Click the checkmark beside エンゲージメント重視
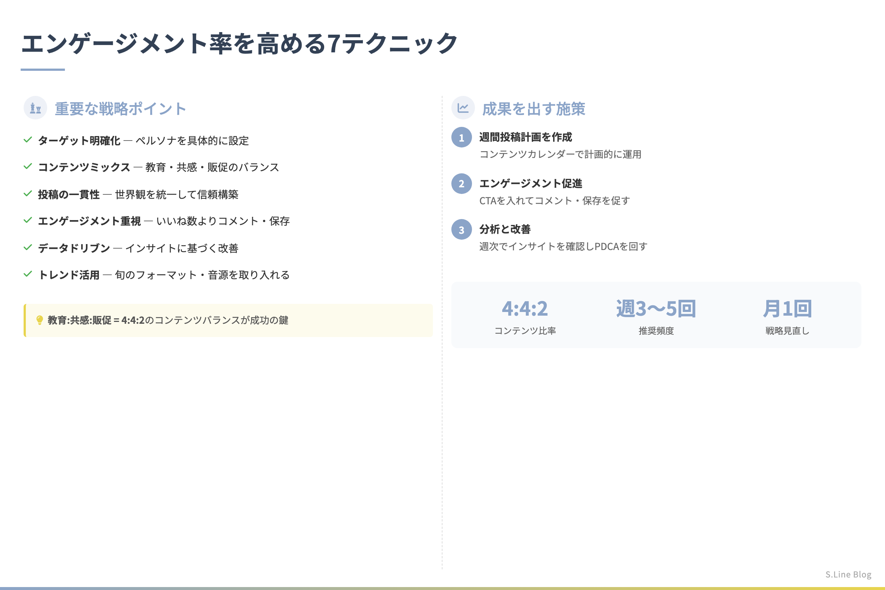The image size is (885, 590). tap(28, 220)
